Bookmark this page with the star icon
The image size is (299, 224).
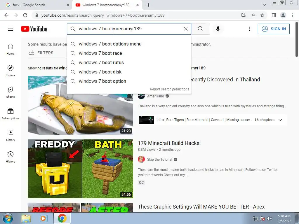(262, 15)
